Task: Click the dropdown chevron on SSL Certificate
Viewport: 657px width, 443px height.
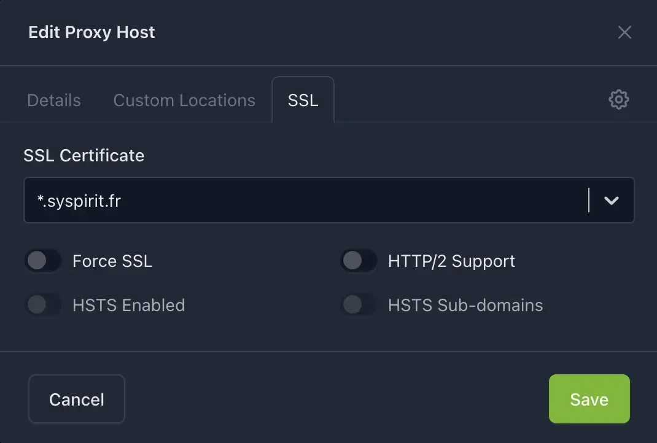Action: click(x=611, y=200)
